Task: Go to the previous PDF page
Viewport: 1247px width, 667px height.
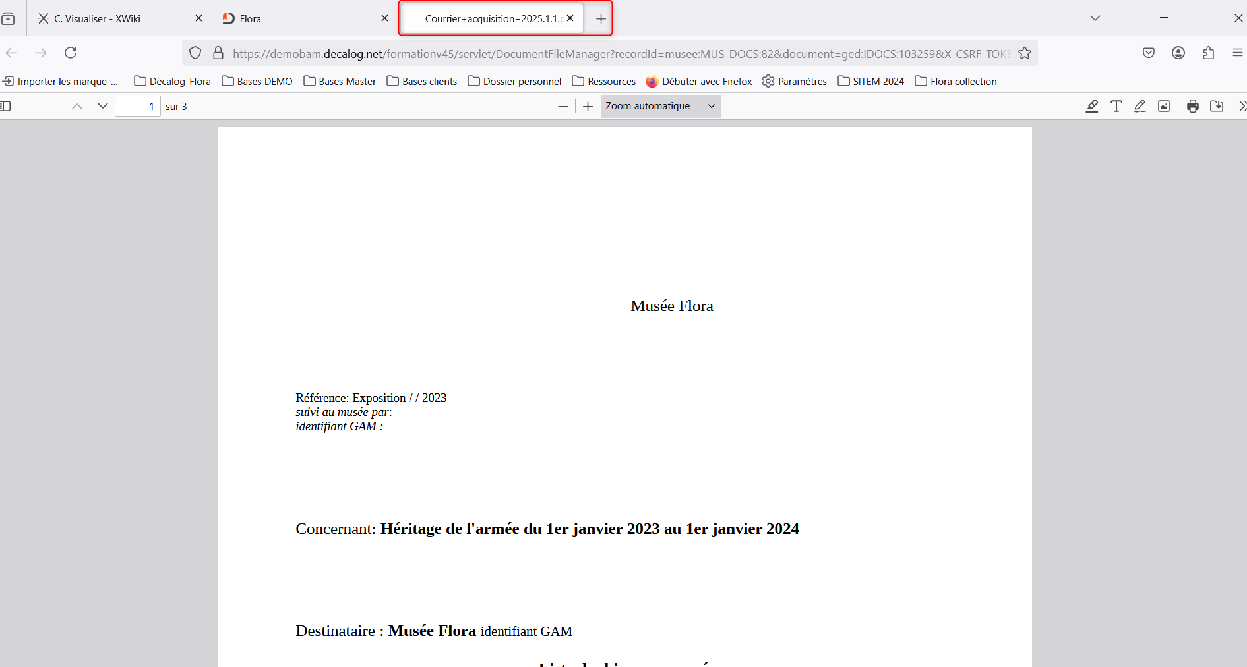Action: coord(77,106)
